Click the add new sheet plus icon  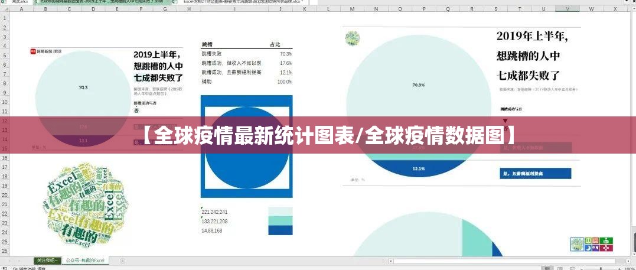[x=123, y=260]
